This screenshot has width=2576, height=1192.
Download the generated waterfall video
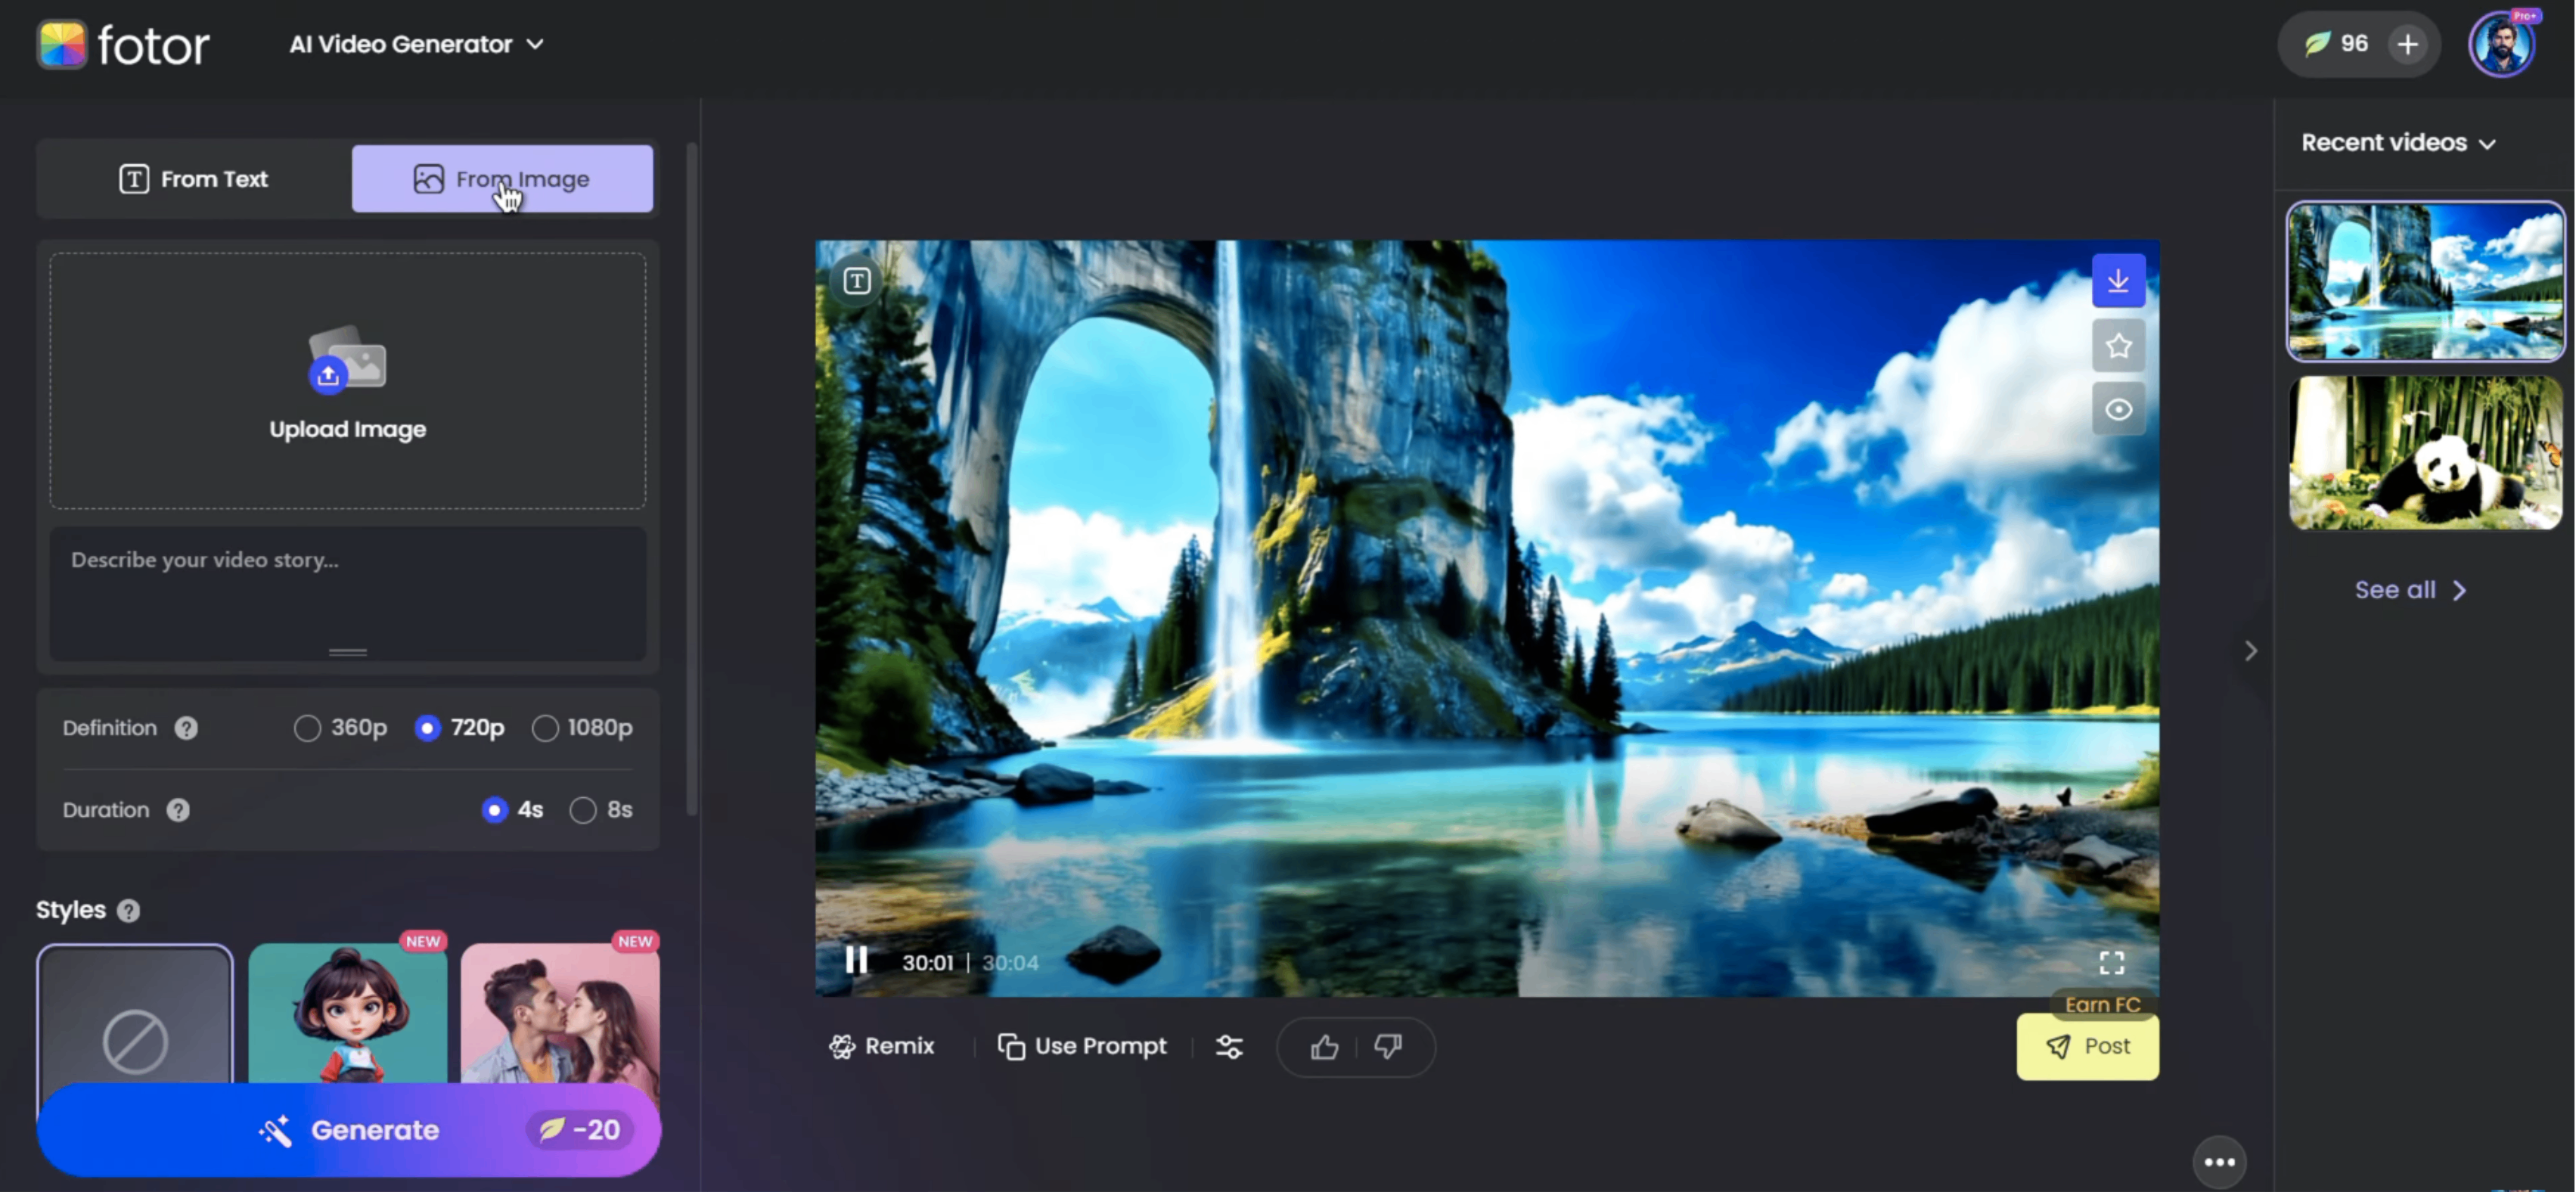[2117, 281]
